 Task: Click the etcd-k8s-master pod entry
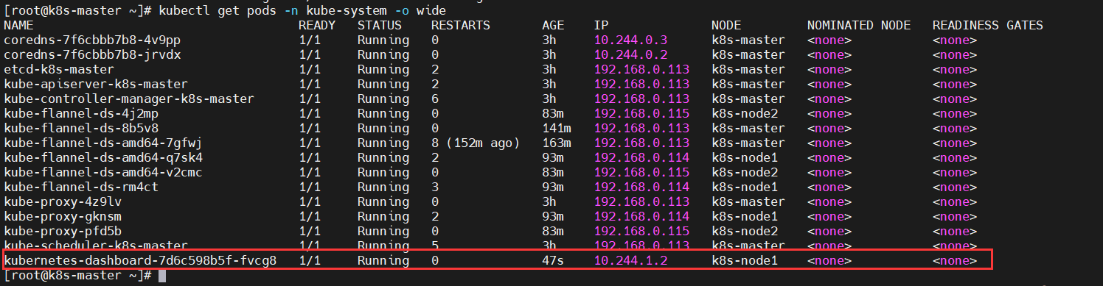pos(59,69)
